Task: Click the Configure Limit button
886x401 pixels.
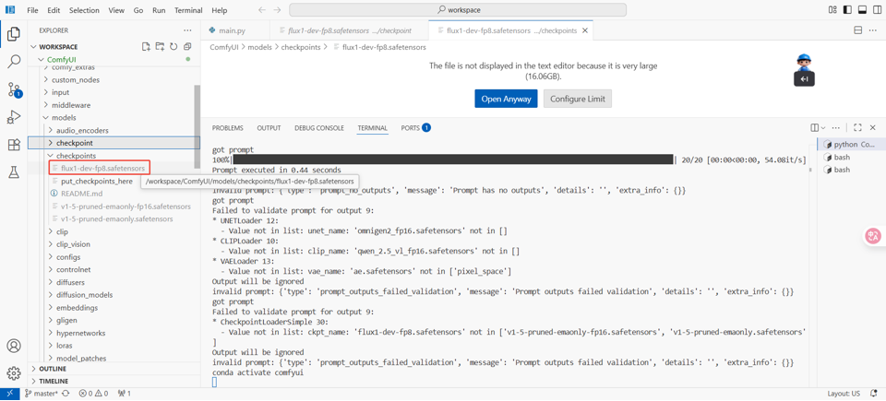Action: pos(578,99)
